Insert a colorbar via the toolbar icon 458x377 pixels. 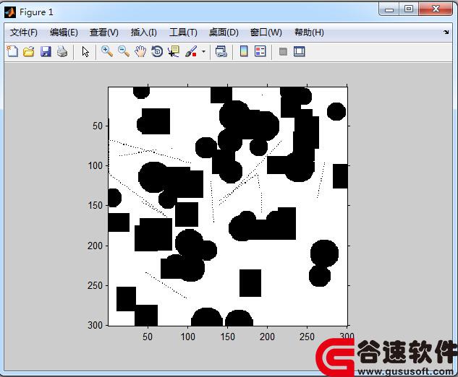click(244, 51)
